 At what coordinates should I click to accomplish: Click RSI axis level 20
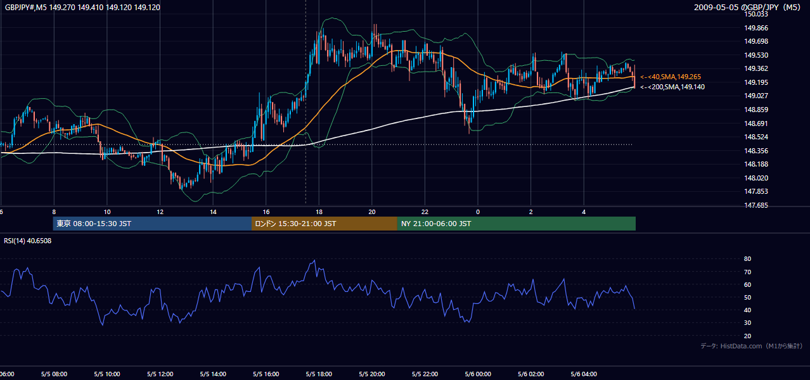747,336
